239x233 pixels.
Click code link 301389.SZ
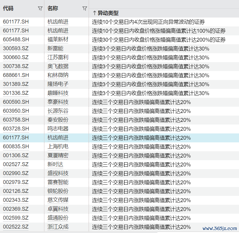[x=16, y=84]
